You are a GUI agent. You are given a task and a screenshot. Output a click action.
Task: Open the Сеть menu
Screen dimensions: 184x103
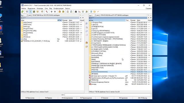coord(46,9)
